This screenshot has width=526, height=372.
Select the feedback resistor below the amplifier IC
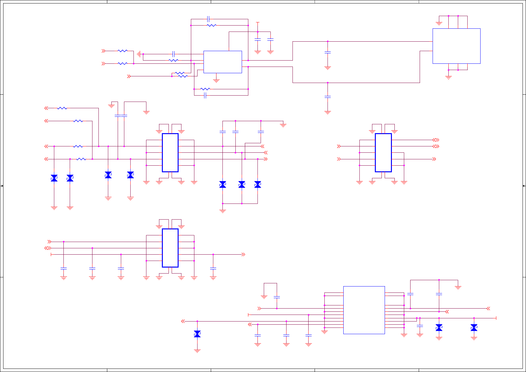(205, 89)
